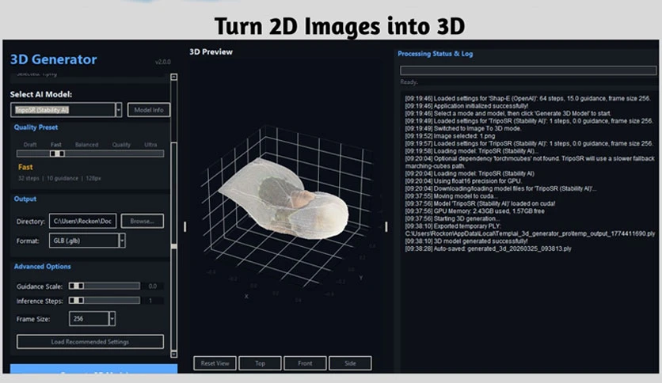662x383 pixels.
Task: Click the processing progress bar
Action: [528, 70]
